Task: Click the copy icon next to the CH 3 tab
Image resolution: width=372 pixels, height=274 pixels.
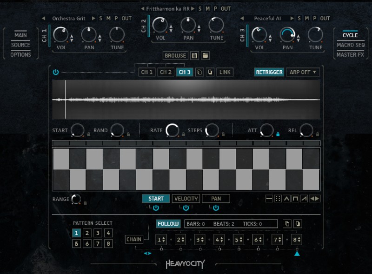Action: click(199, 72)
